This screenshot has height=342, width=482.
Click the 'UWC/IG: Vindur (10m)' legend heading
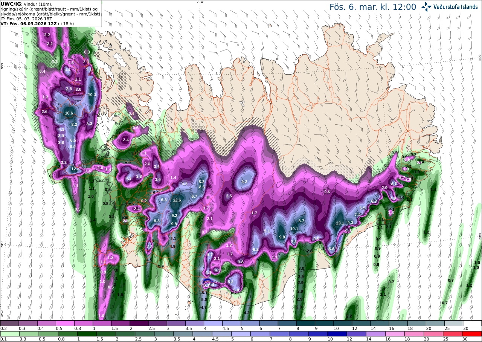pos(27,4)
